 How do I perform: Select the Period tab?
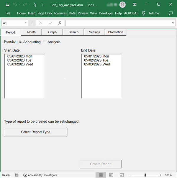(x=10, y=32)
